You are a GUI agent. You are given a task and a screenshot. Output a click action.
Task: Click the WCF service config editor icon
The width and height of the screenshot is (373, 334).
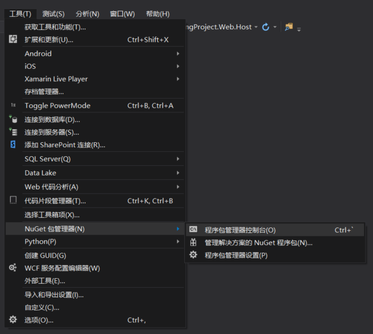point(13,267)
